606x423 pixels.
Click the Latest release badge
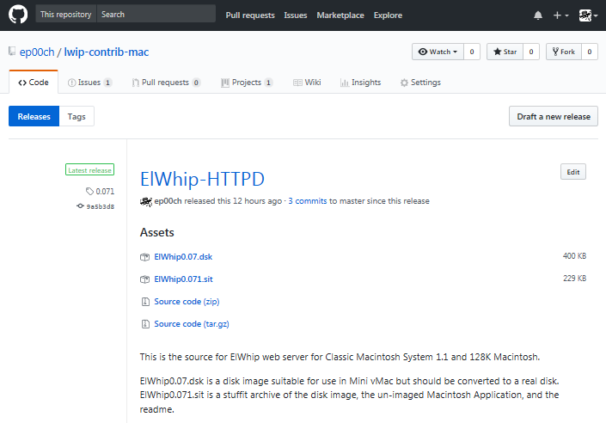pyautogui.click(x=89, y=169)
